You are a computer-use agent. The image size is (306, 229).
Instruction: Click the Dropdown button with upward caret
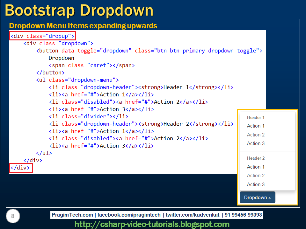click(x=257, y=197)
